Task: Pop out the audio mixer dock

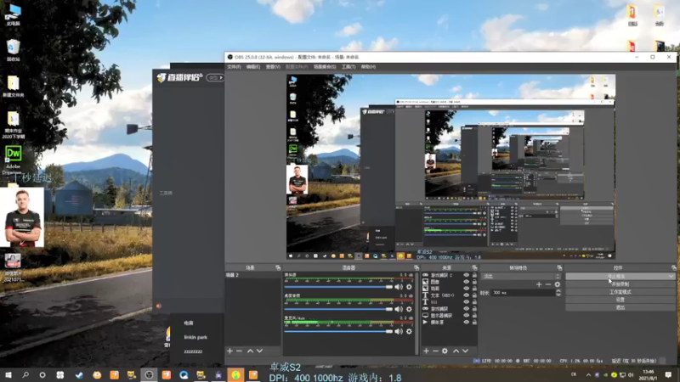Action: click(x=416, y=267)
